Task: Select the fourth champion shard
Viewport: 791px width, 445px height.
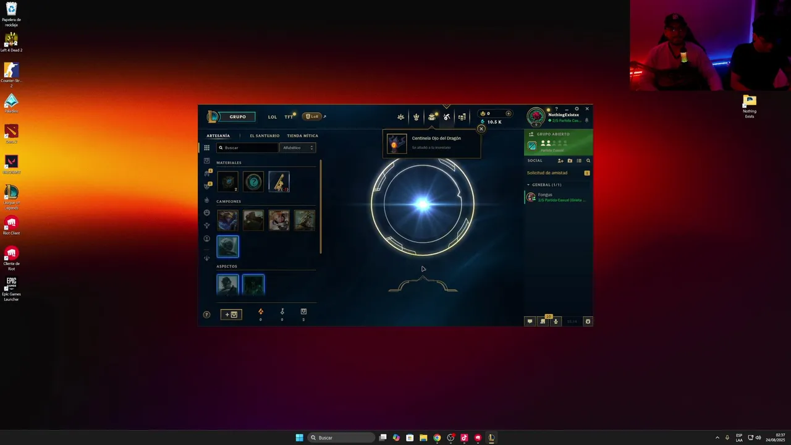Action: click(305, 220)
